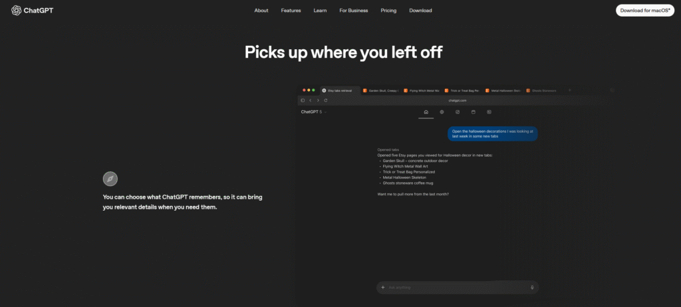Click the compass icon beside the description
681x307 pixels.
coord(110,179)
